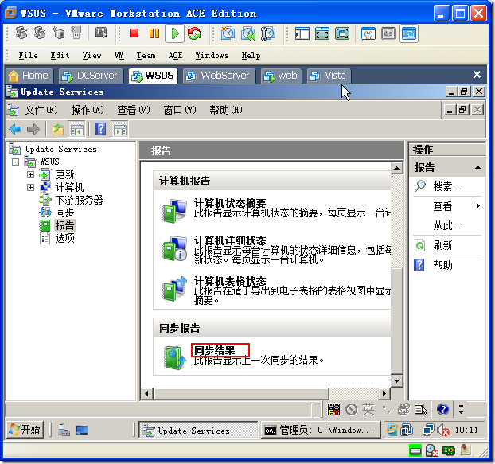
Task: Click the MMC Back arrow
Action: tap(15, 129)
